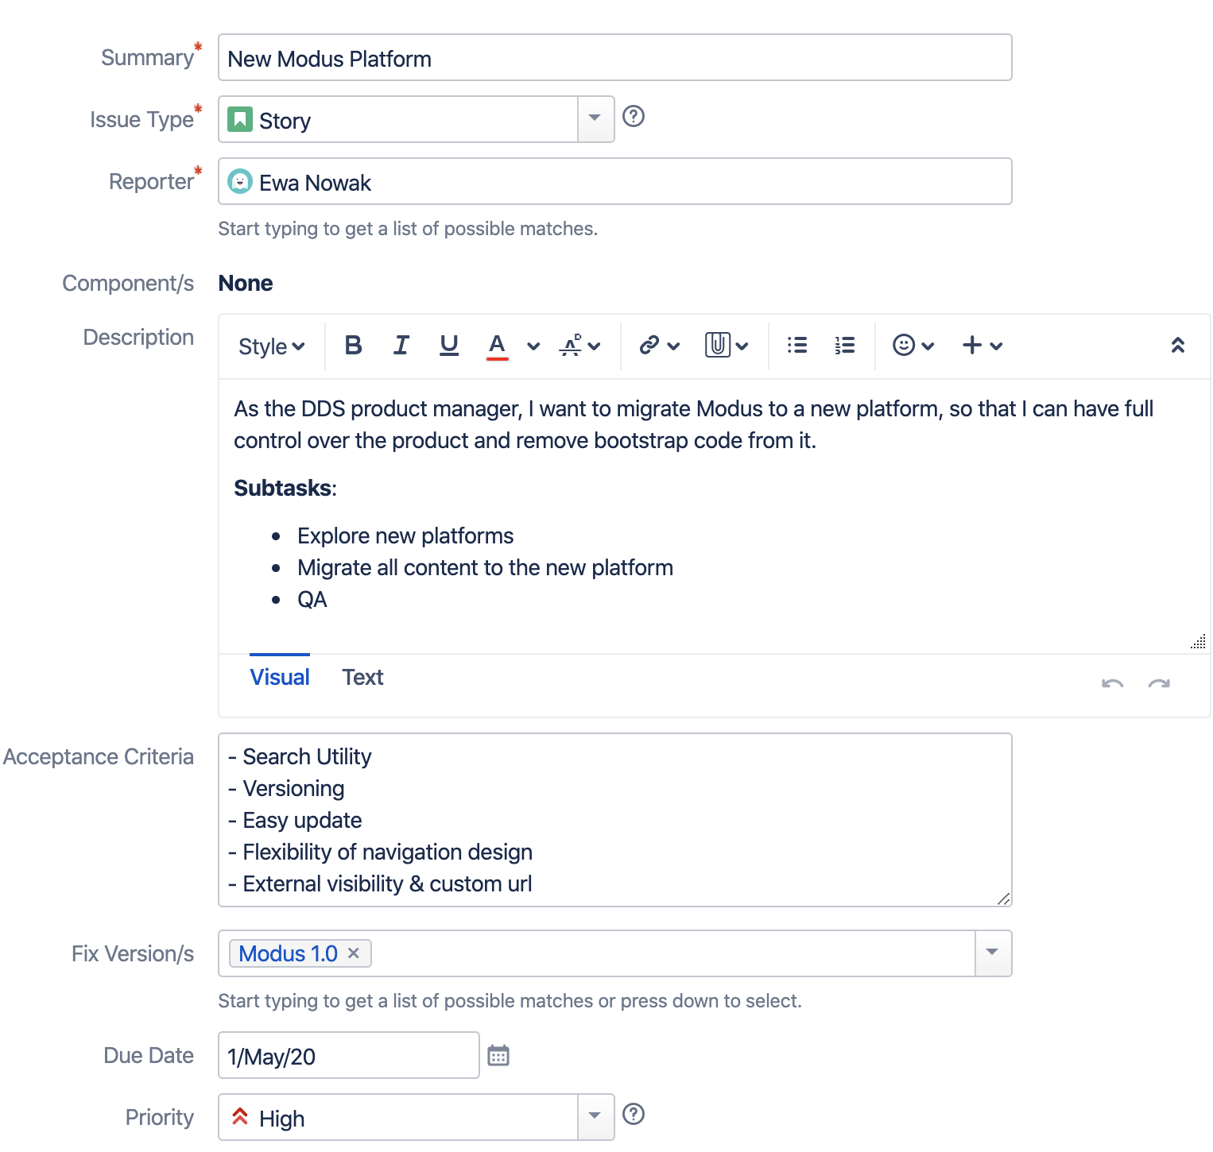Toggle underline formatting in the description editor

point(448,346)
